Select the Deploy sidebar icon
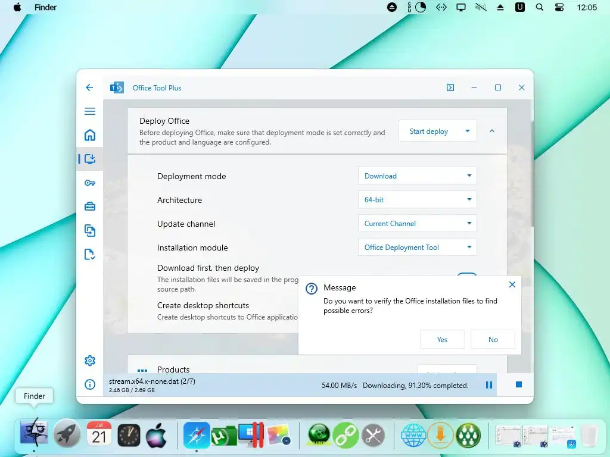 click(x=90, y=158)
